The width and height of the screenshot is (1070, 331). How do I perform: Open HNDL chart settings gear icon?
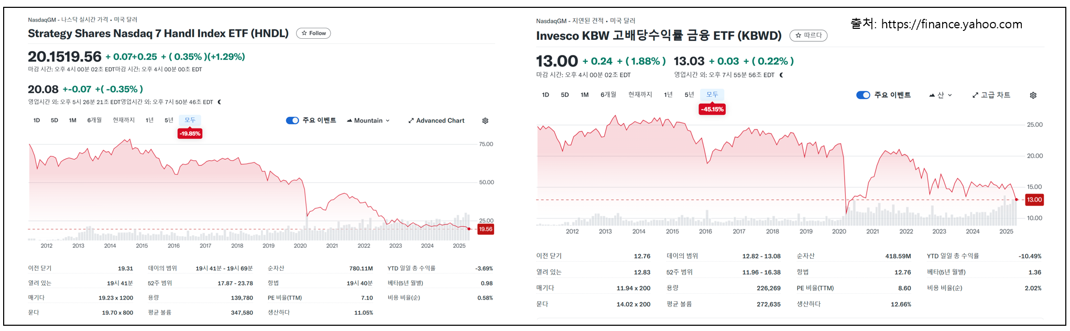[485, 120]
